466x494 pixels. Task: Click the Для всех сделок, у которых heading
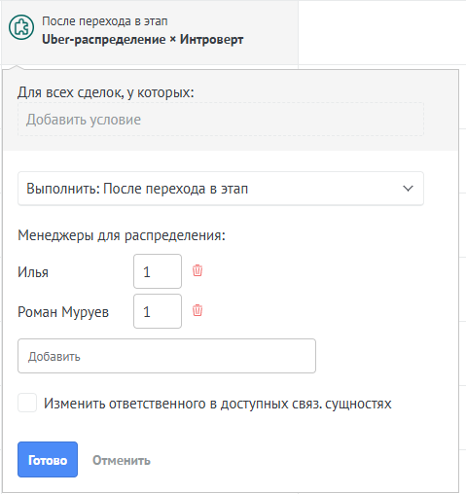coord(106,92)
